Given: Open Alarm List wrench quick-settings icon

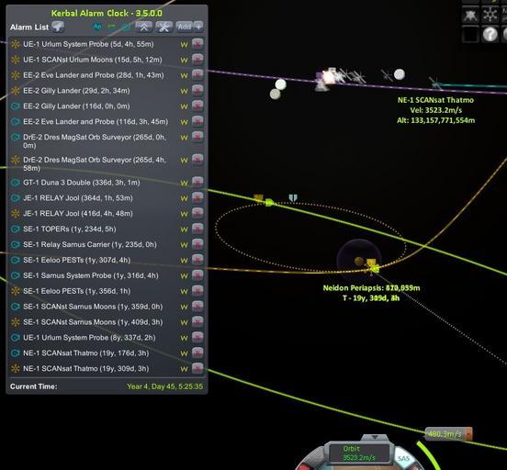Looking at the screenshot, I should pos(58,27).
